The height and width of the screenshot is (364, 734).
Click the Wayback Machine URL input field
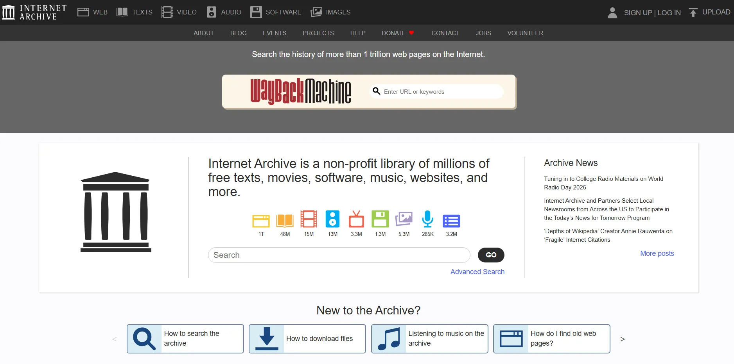[435, 91]
